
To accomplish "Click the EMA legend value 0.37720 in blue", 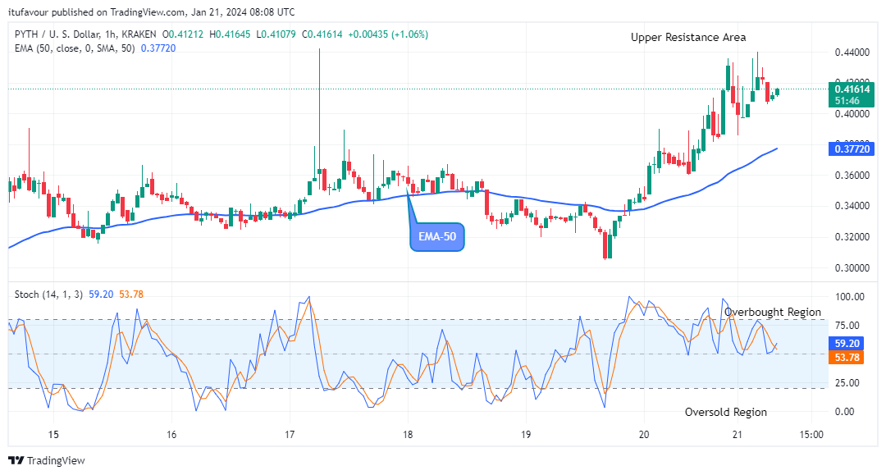I will point(158,48).
